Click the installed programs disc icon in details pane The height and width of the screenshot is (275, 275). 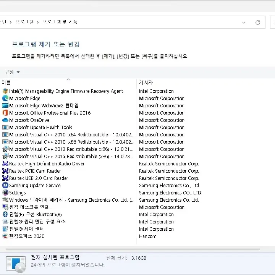coord(16,264)
